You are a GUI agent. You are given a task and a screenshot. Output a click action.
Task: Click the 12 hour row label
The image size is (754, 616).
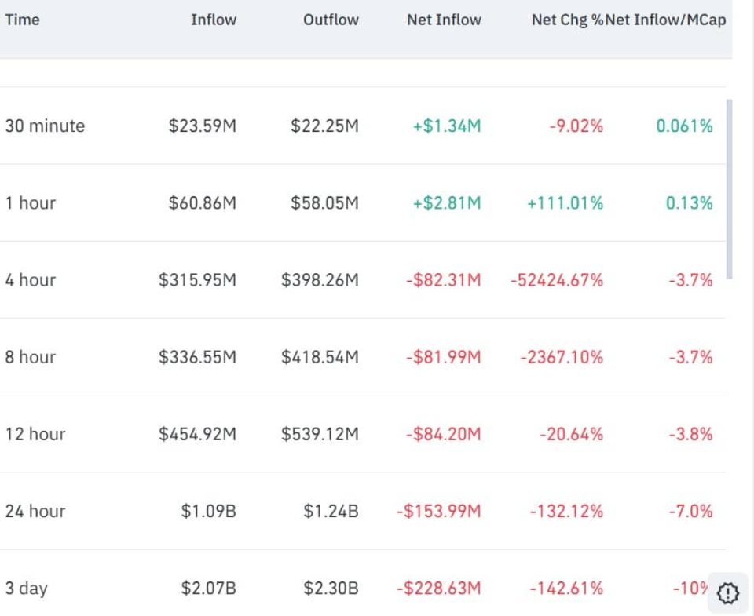click(x=35, y=434)
